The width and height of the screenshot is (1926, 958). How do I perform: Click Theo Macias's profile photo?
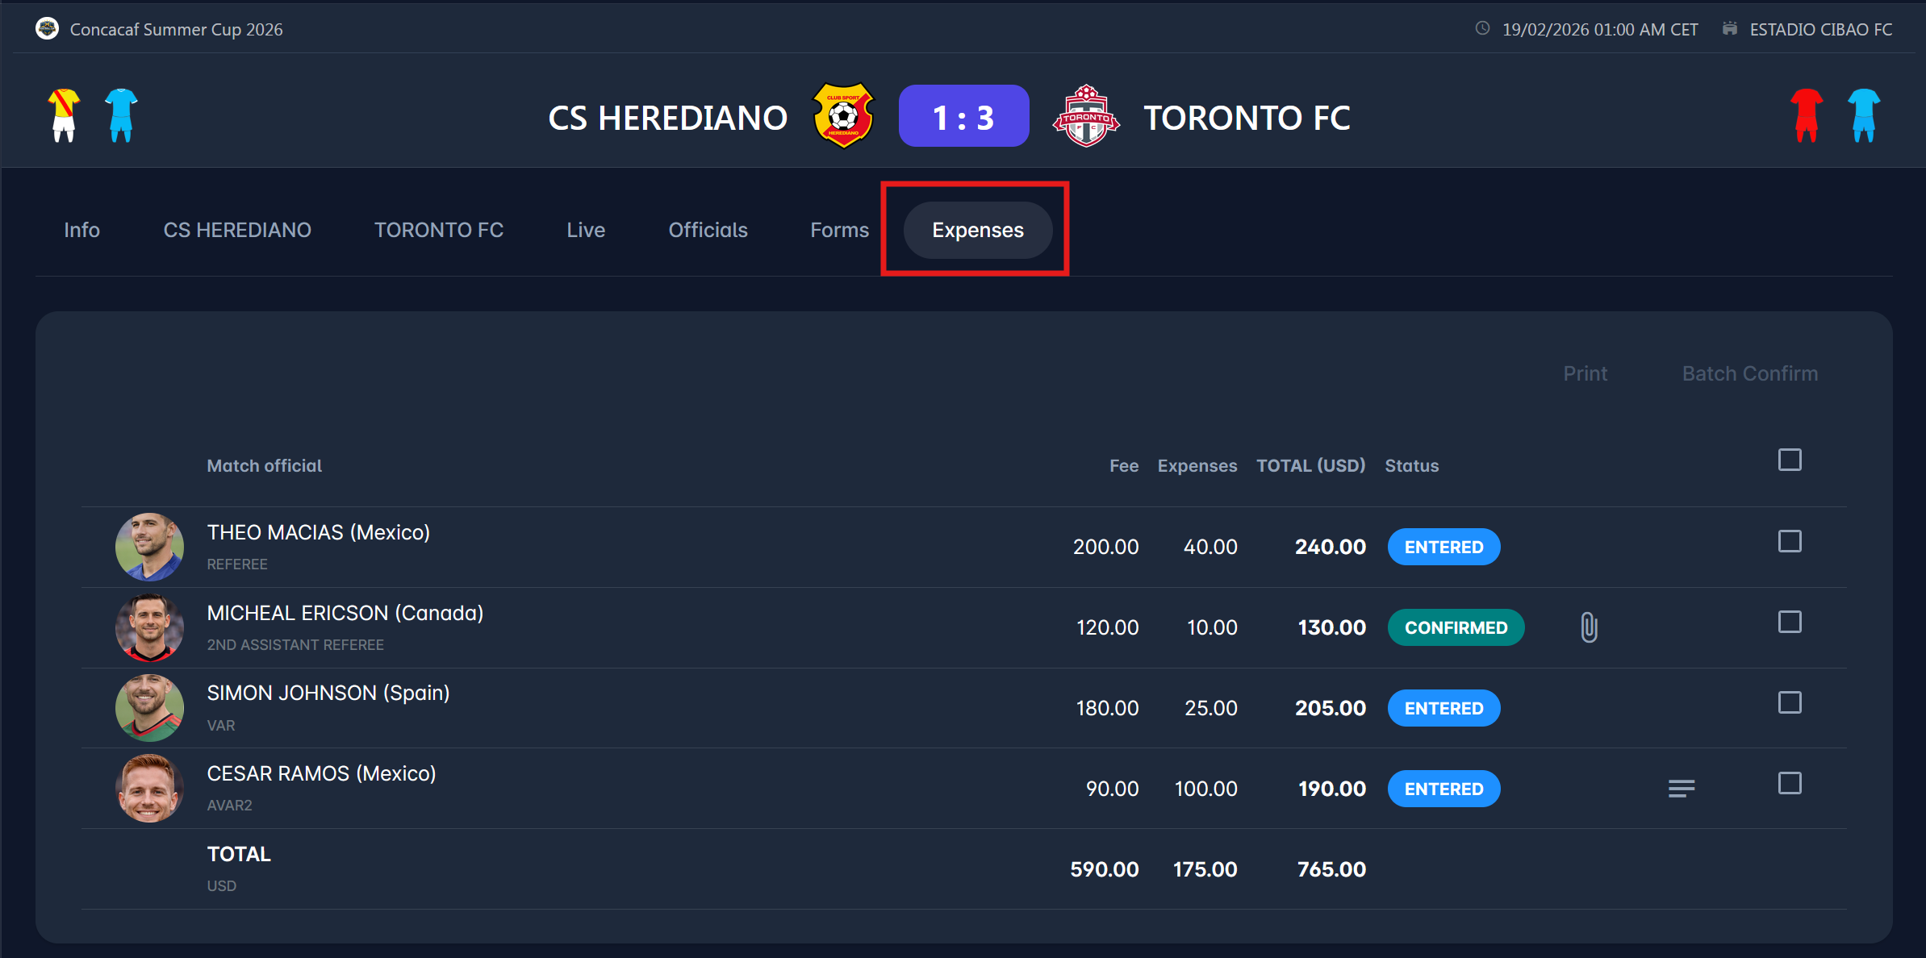[x=149, y=547]
